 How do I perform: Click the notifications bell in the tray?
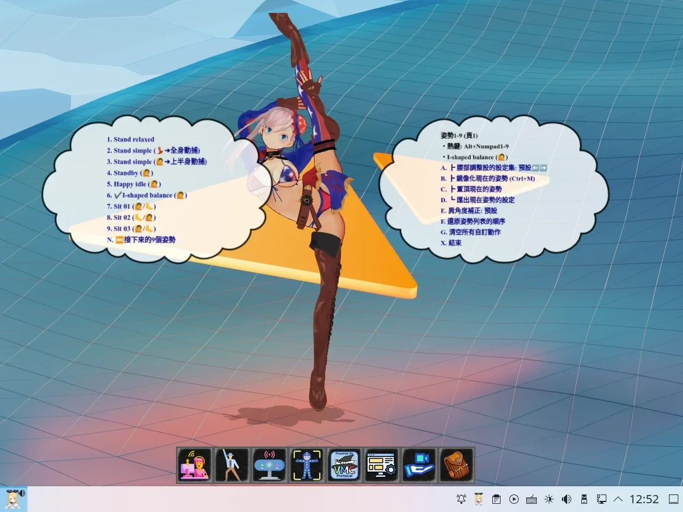pyautogui.click(x=461, y=499)
